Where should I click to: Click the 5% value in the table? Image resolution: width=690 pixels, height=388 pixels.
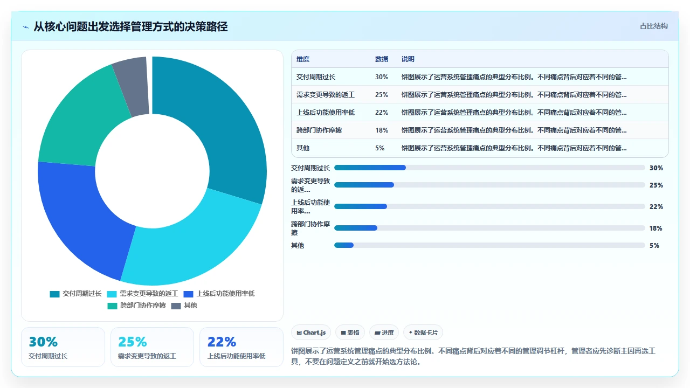pos(380,148)
